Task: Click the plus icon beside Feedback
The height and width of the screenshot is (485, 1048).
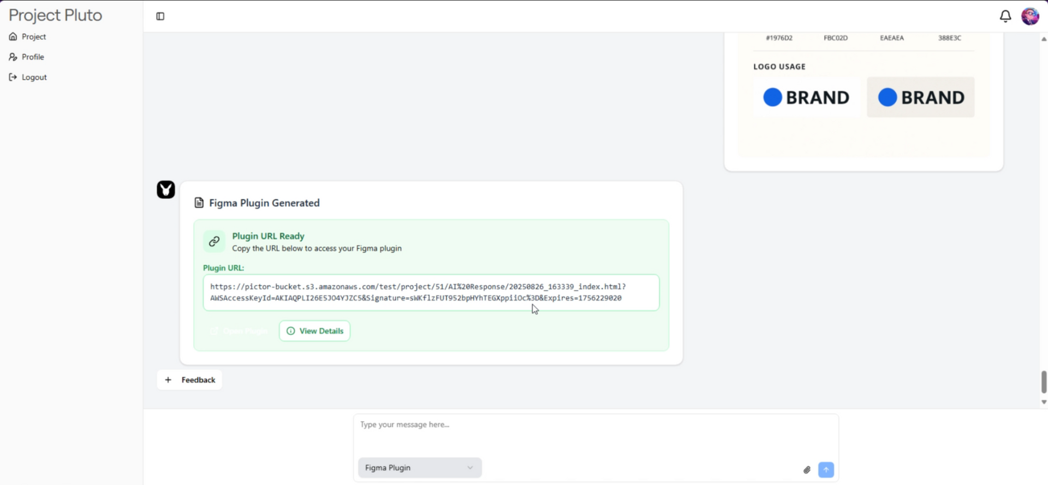Action: click(168, 380)
